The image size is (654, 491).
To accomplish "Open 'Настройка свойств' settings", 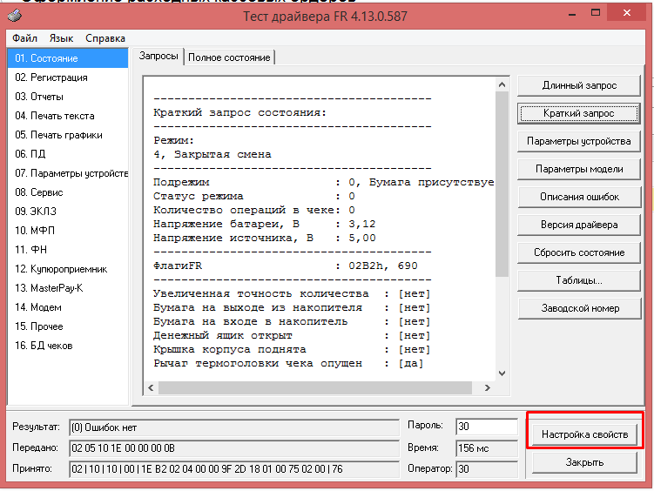I will [584, 434].
